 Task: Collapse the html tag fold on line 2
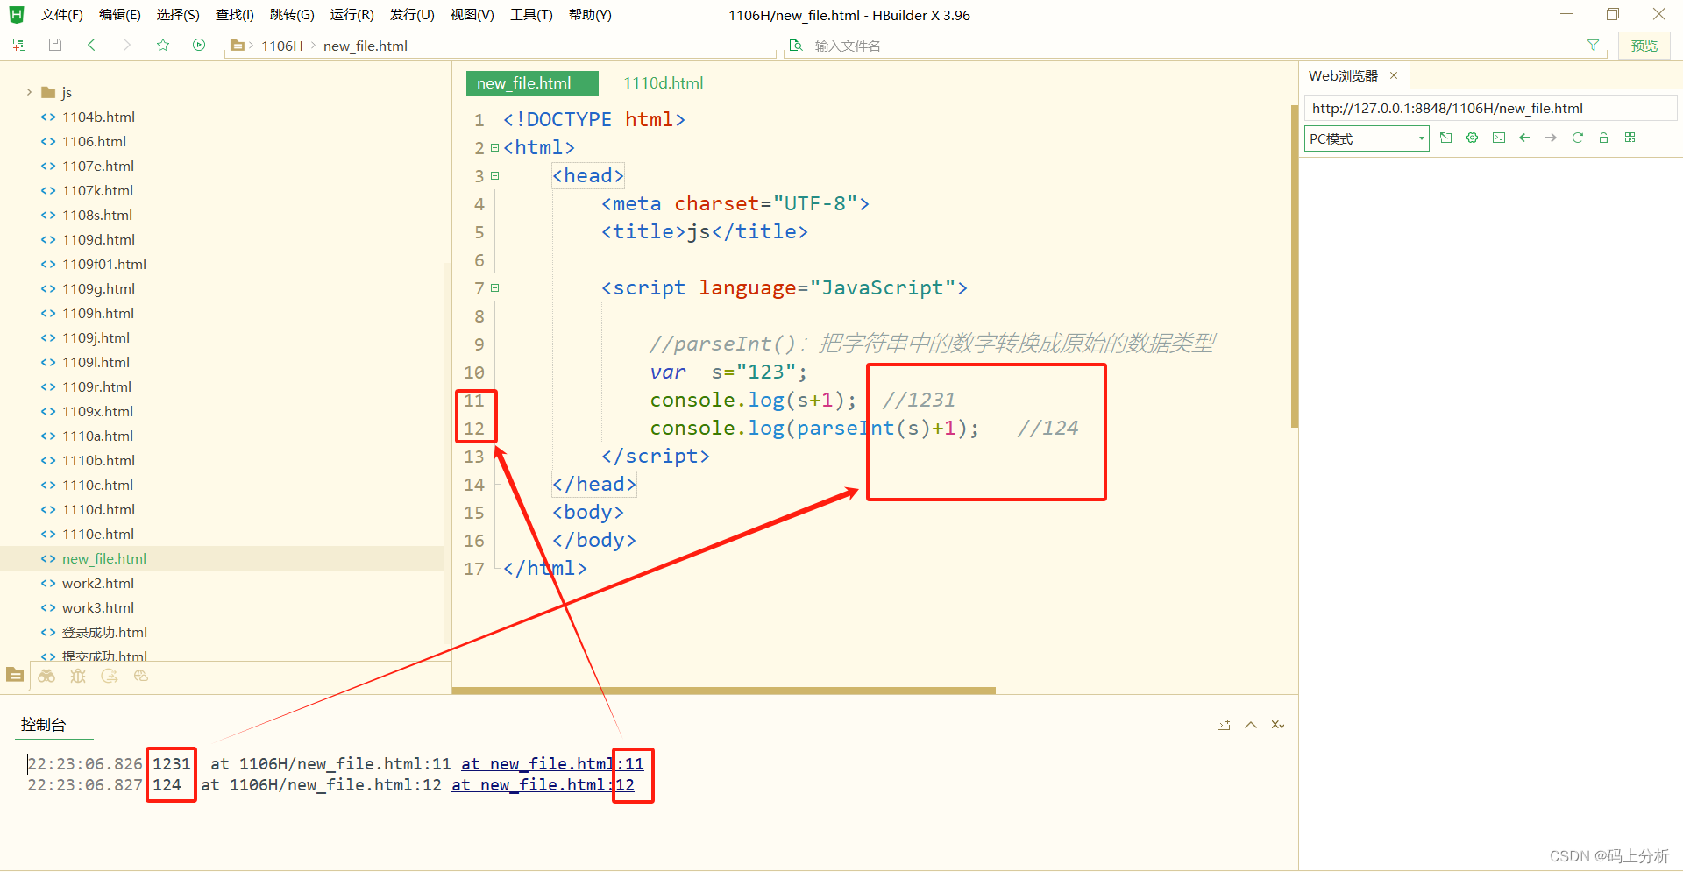point(494,147)
